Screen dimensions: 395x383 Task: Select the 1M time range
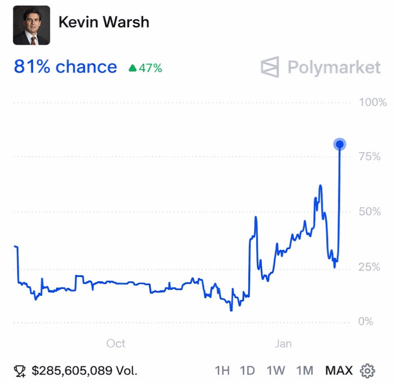click(x=304, y=370)
